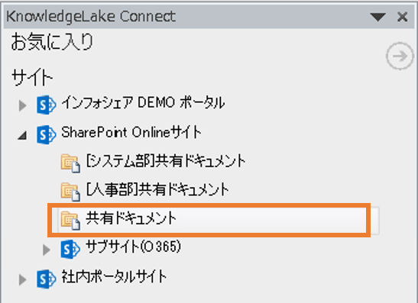Open [人事部]共有ドキュメント library
Screen dimensions: 418x303
click(x=157, y=189)
